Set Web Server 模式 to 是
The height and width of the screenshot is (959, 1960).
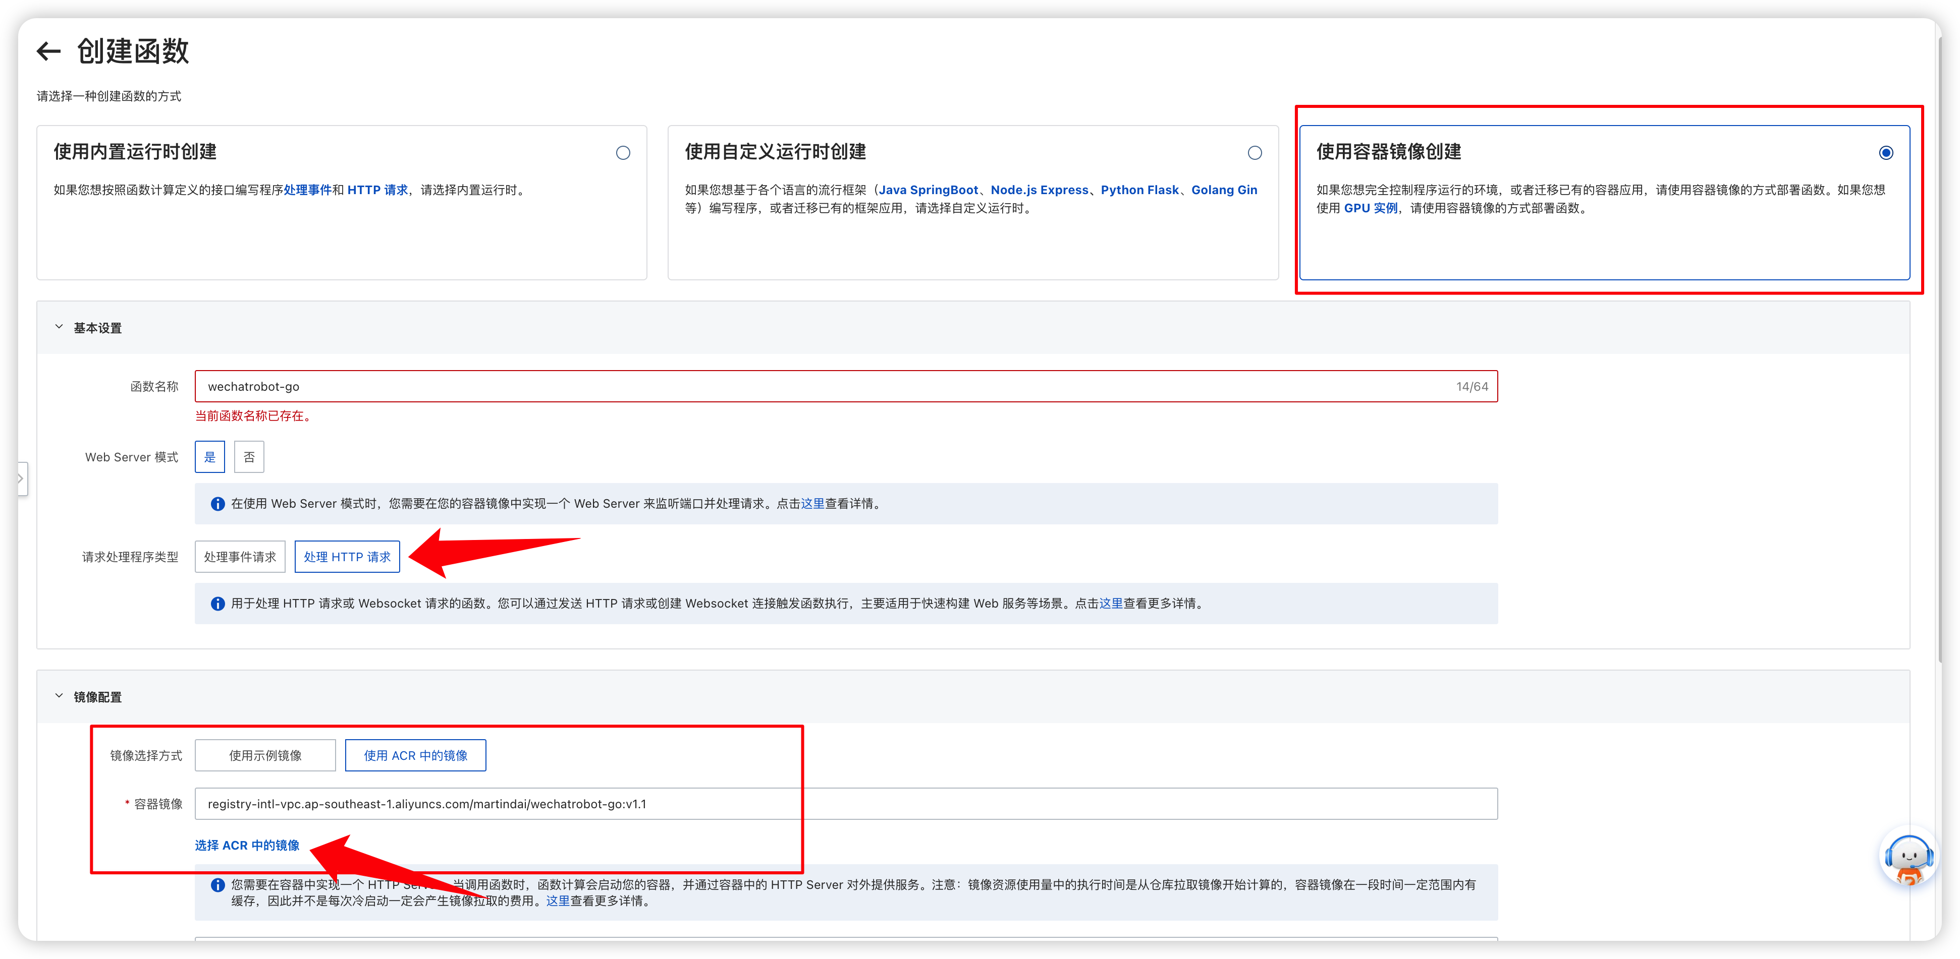210,457
